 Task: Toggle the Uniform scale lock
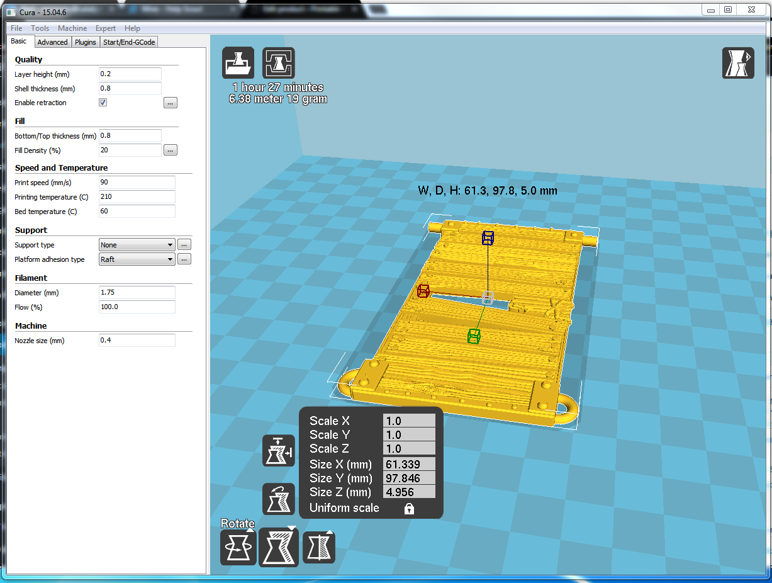409,509
